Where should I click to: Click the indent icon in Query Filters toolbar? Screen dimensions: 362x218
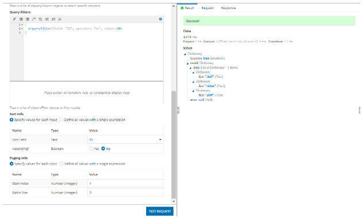tap(21, 19)
